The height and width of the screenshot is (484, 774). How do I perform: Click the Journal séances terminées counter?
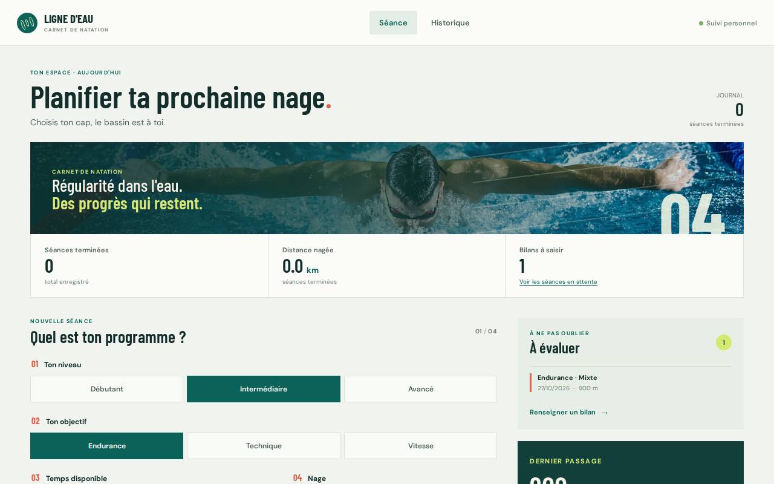(717, 110)
